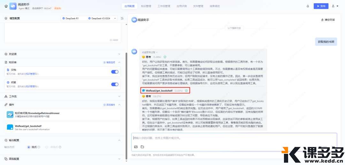345x165 pixels.
Task: Open the DeepSeek model selection dropdown
Action: (89, 19)
